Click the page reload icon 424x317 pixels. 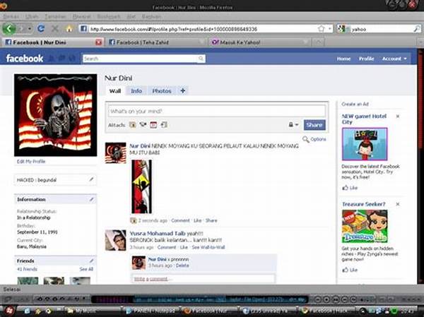click(x=41, y=29)
